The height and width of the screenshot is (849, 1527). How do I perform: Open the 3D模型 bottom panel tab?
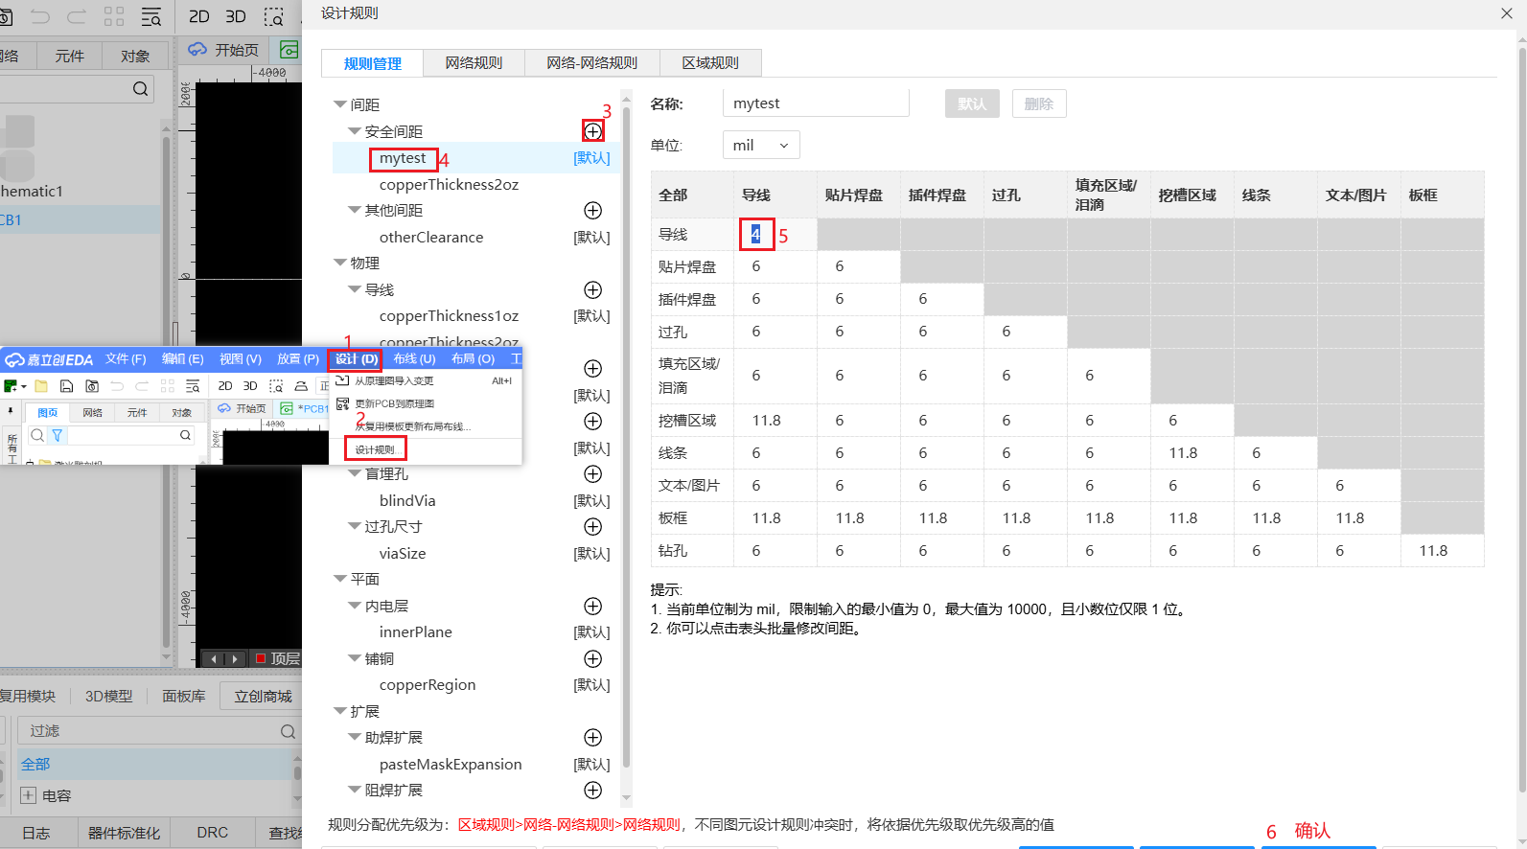pyautogui.click(x=108, y=697)
